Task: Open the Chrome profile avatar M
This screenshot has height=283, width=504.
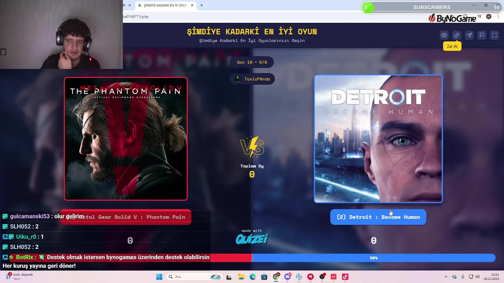Action: tap(489, 17)
